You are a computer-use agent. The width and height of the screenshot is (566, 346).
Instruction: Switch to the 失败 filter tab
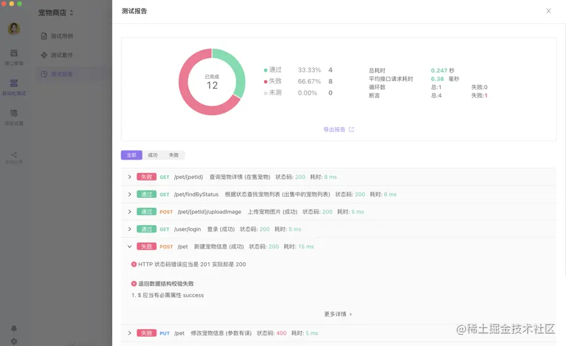point(173,155)
